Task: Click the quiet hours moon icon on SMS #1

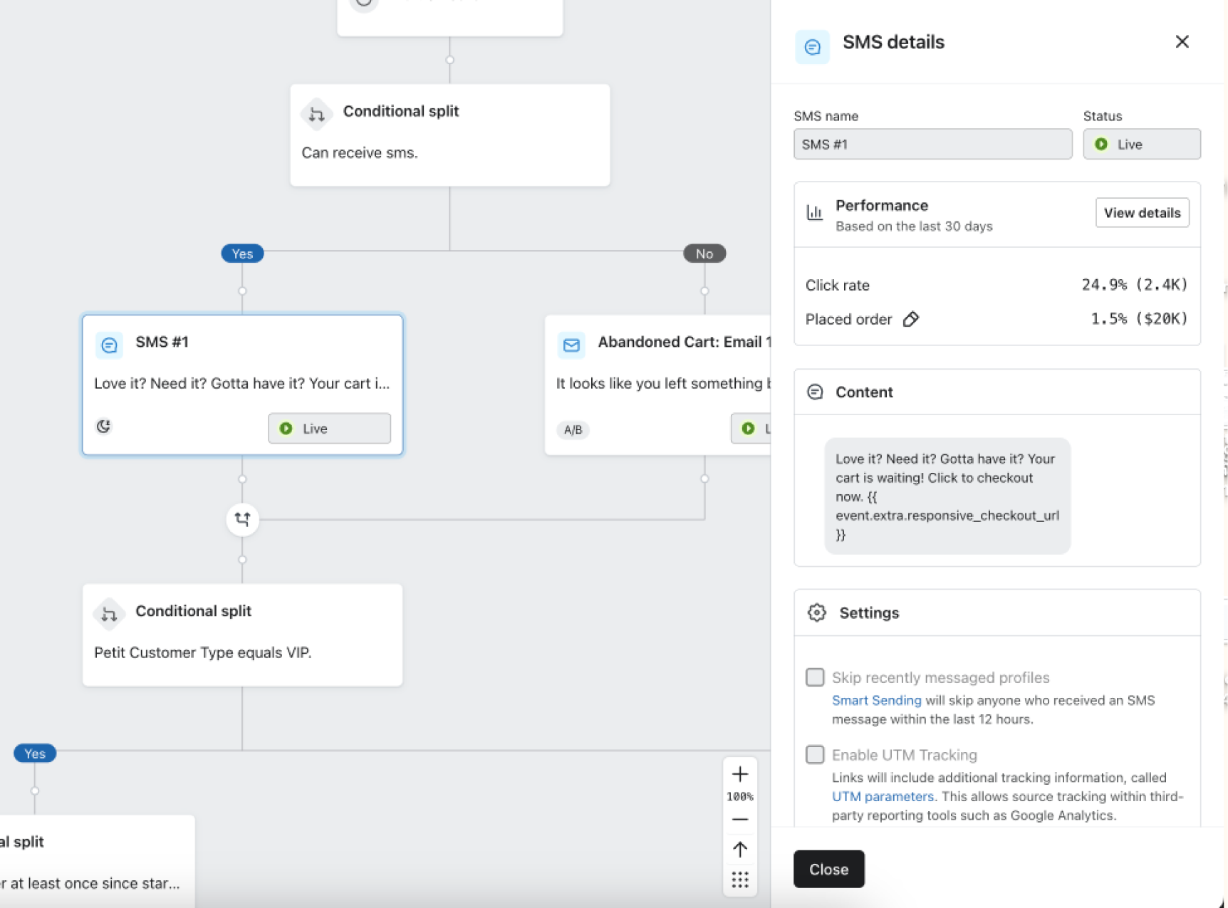Action: click(103, 427)
